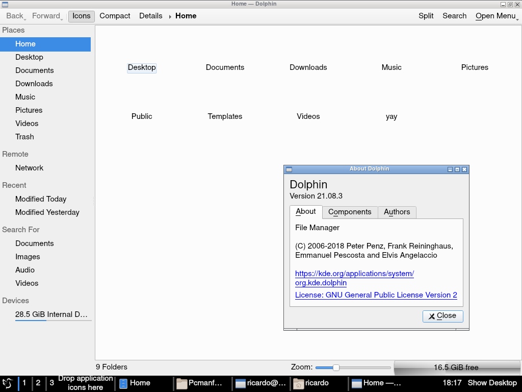Screen dimensions: 522x392
Task: Click the 16.5 GiB free space bar
Action: pyautogui.click(x=456, y=367)
